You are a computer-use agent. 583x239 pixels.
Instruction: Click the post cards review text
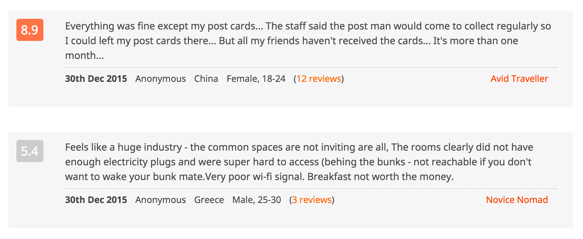(x=308, y=41)
